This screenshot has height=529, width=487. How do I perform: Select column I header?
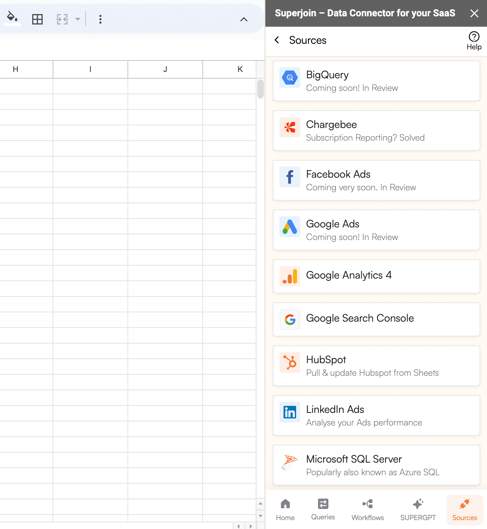(x=90, y=69)
